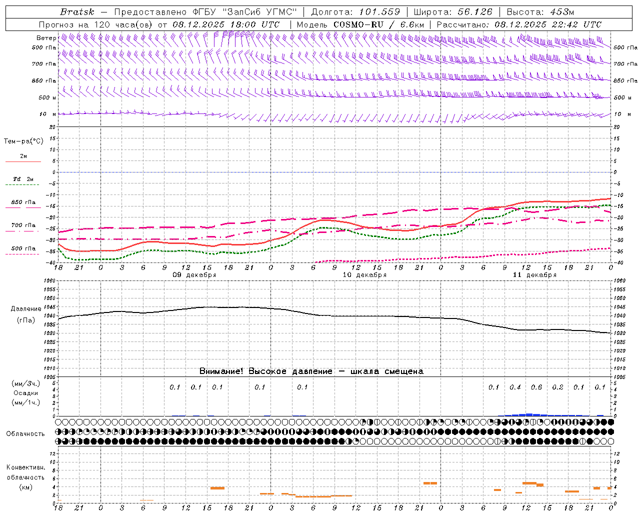Click the '10 м' wind level label on left

pos(48,114)
